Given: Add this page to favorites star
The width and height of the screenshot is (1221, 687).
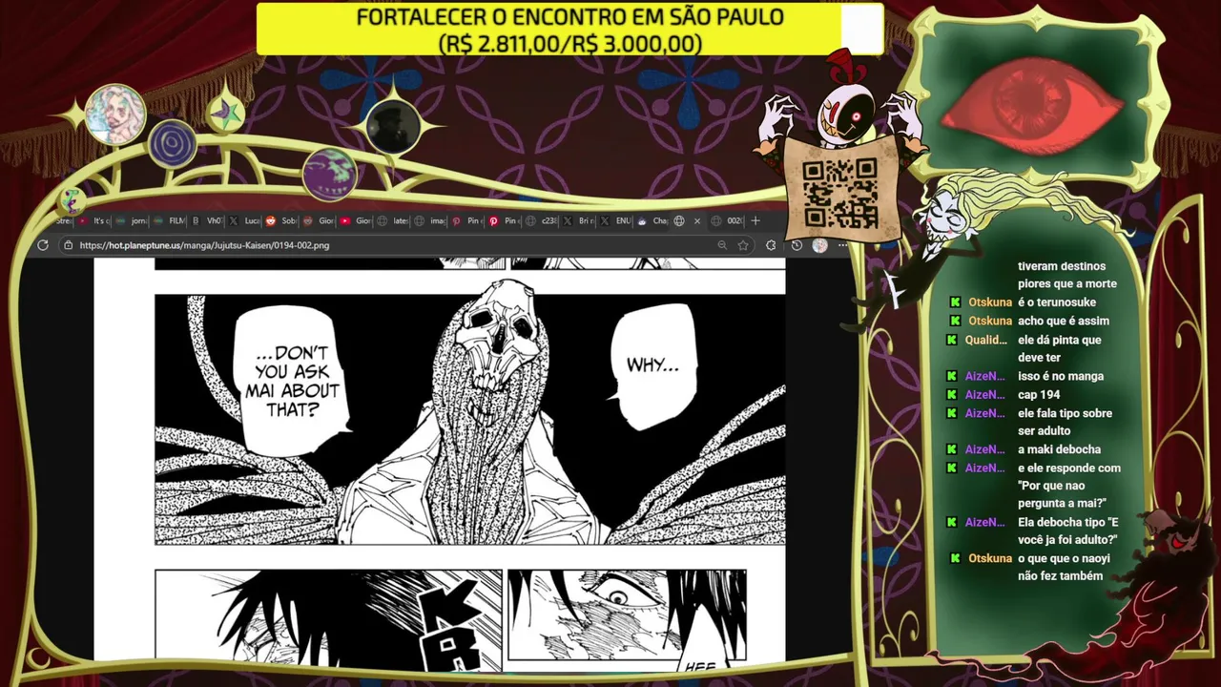Looking at the screenshot, I should [x=743, y=245].
